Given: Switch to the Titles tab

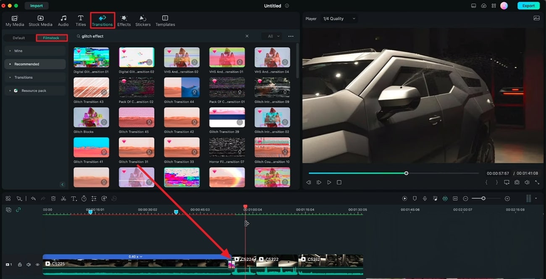Looking at the screenshot, I should pyautogui.click(x=81, y=21).
